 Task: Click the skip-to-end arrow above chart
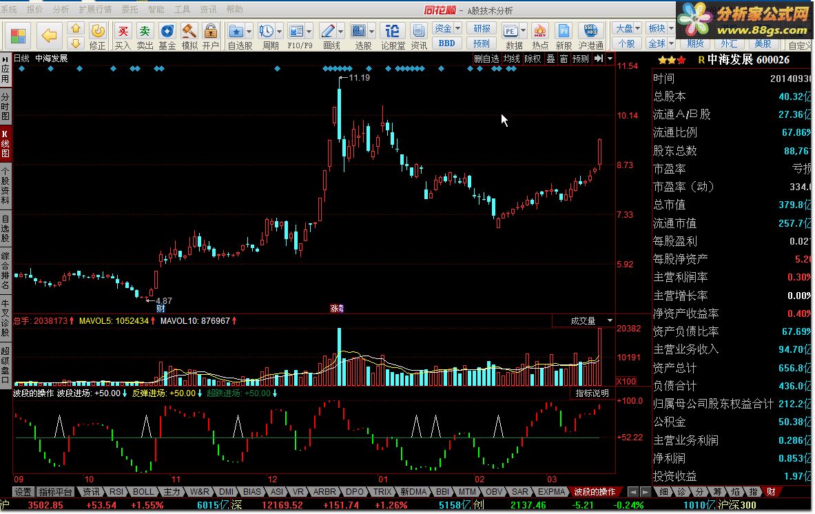[599, 59]
